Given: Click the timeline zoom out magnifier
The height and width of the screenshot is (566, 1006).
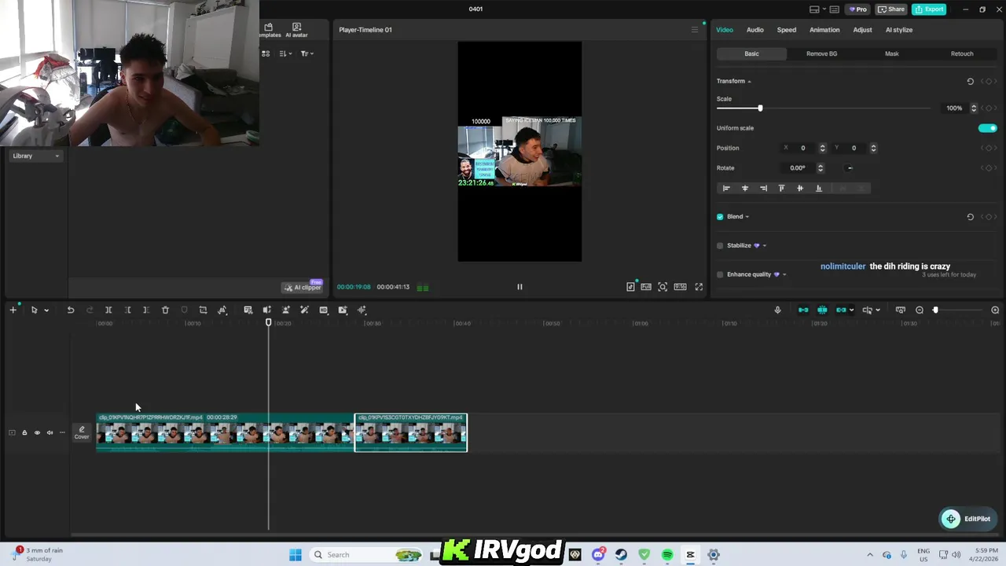Looking at the screenshot, I should pyautogui.click(x=920, y=311).
